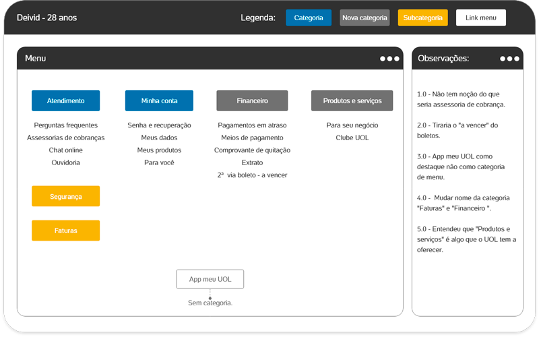Select the yellow Subcategoria legend swatch
Viewport: 539px width, 337px height.
422,18
